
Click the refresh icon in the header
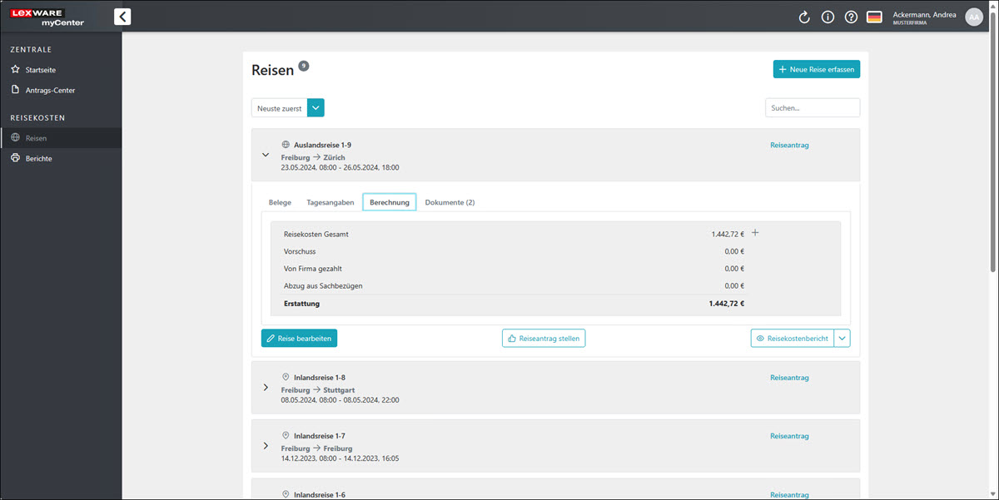(804, 17)
